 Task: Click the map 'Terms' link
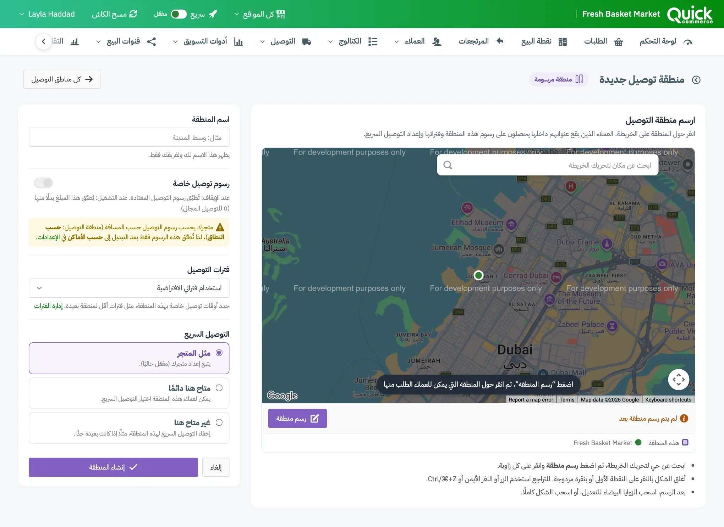[567, 400]
